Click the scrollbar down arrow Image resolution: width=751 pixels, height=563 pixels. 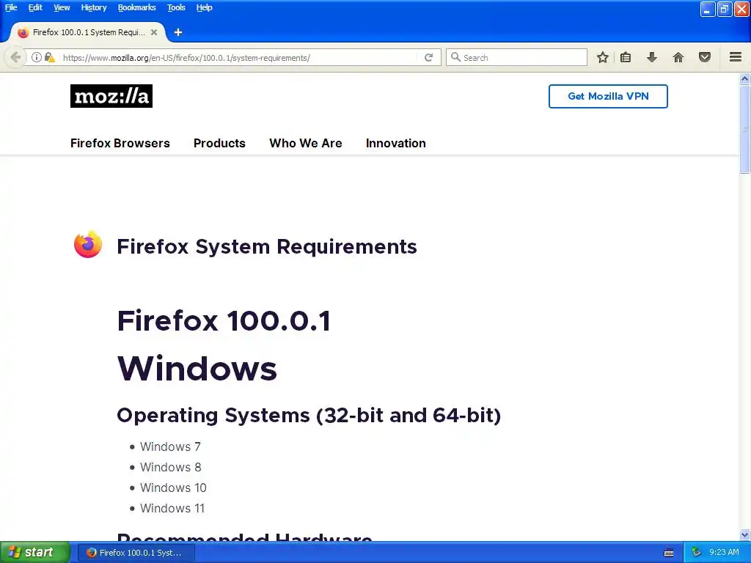(745, 534)
